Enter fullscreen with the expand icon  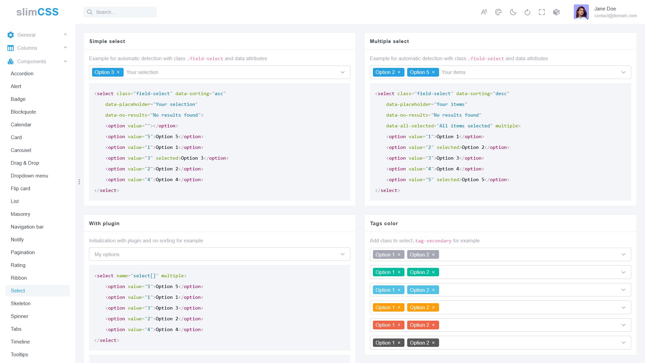(542, 12)
